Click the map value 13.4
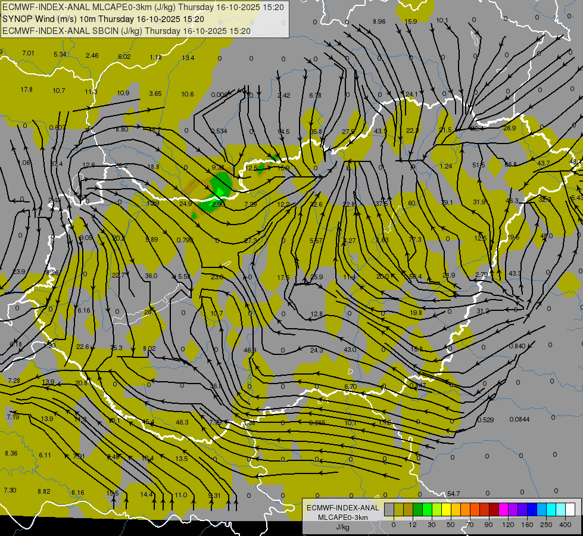Screen dimensions: 583x536 coord(188,58)
